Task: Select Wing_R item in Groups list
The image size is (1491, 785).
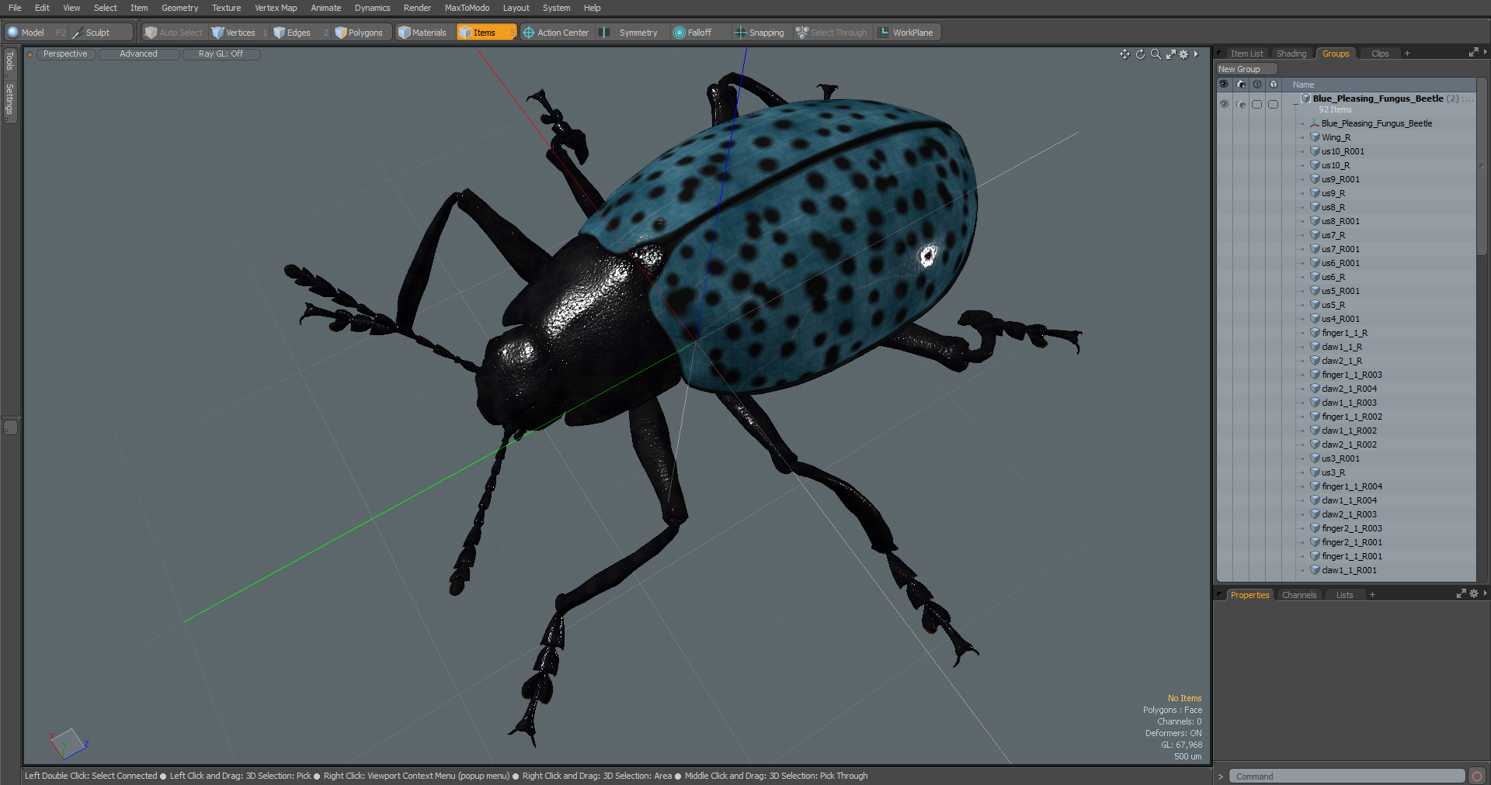Action: click(x=1336, y=137)
